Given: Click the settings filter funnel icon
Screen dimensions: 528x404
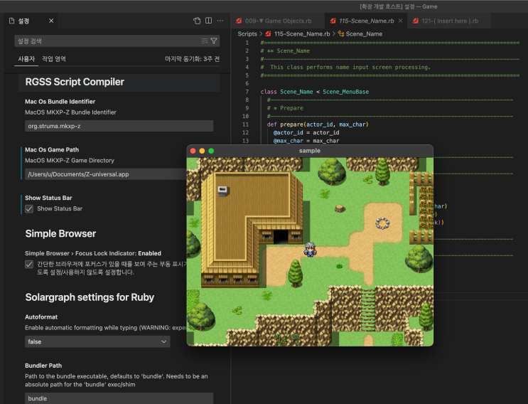Looking at the screenshot, I should (x=214, y=41).
